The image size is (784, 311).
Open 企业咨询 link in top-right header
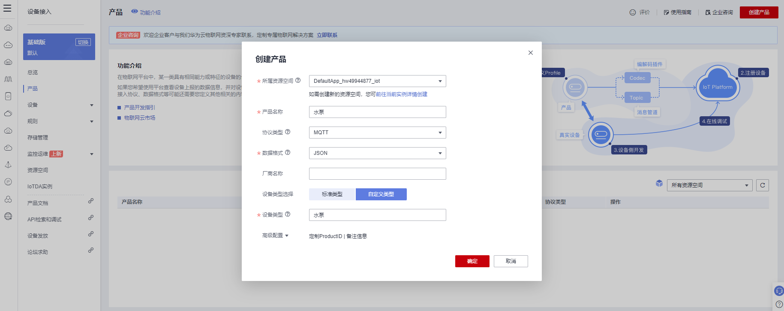click(x=719, y=12)
